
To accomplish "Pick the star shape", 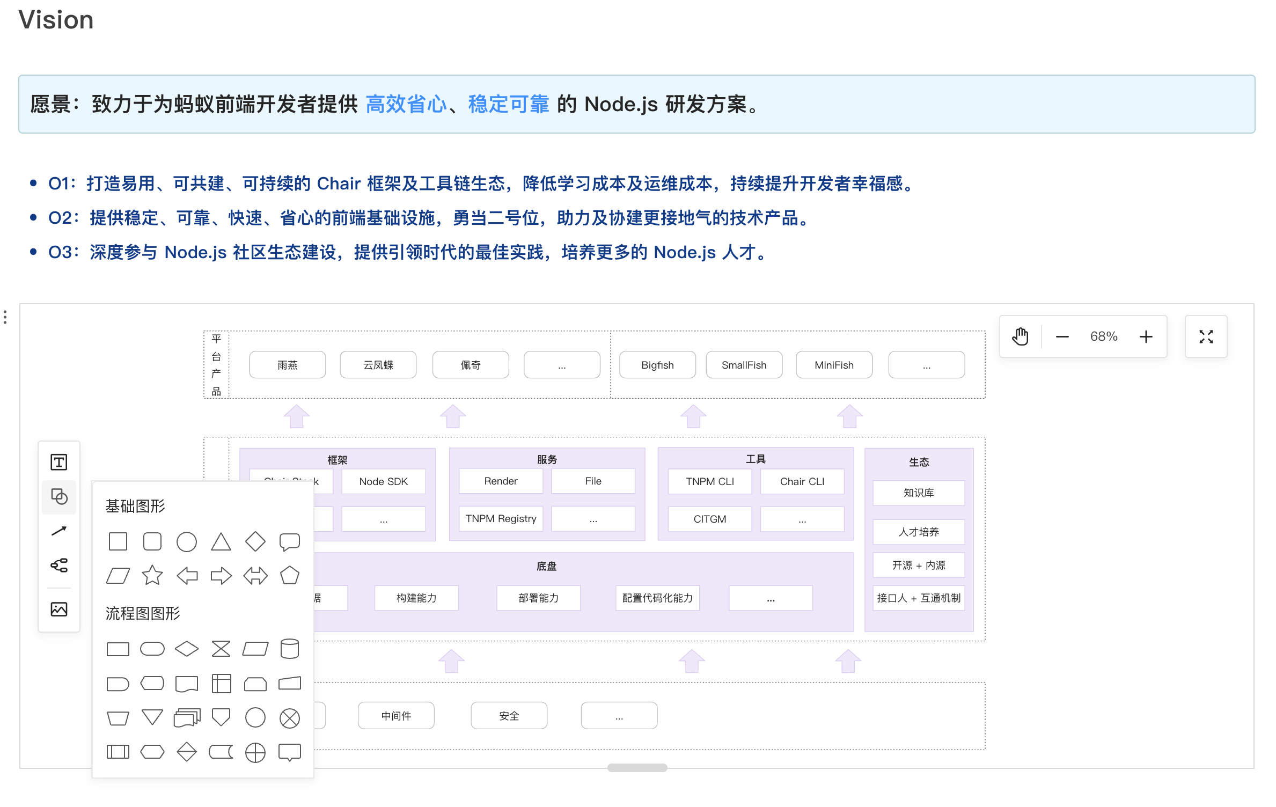I will [x=152, y=575].
